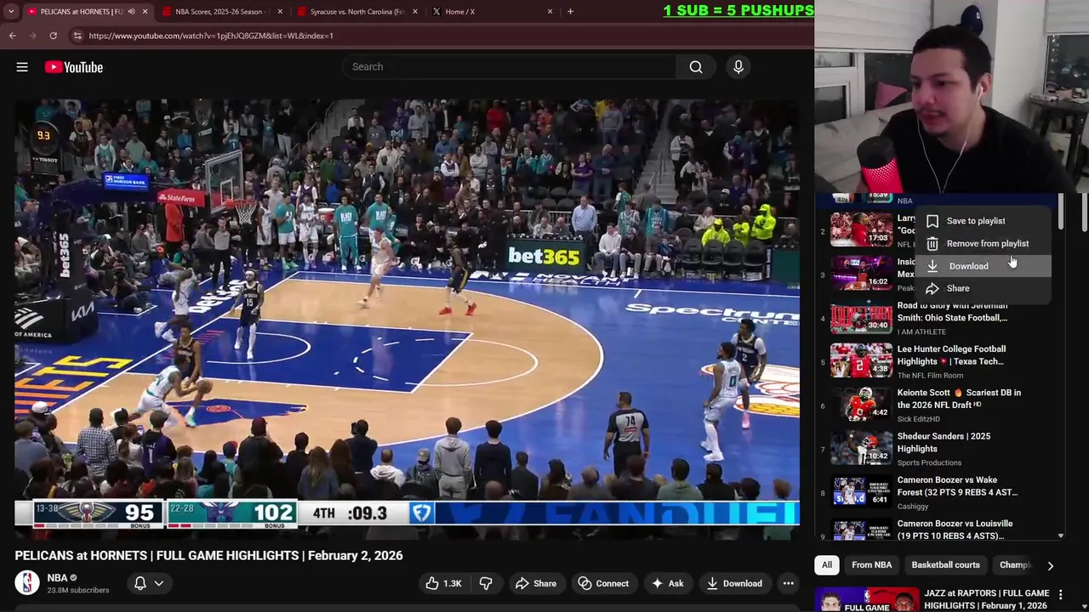Screen dimensions: 1089x612
Task: Click the YouTube search input field
Action: (x=509, y=67)
